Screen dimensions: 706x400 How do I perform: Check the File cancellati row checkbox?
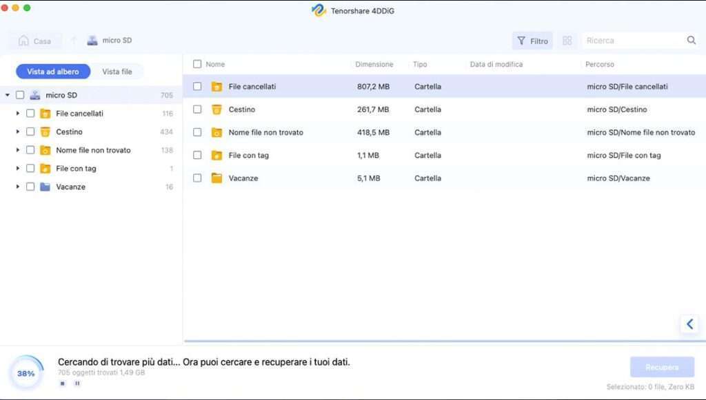tap(197, 86)
